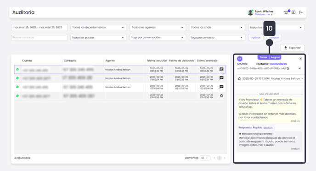316x171 pixels.
Task: Expand chat ID details chevron
Action: (299, 68)
